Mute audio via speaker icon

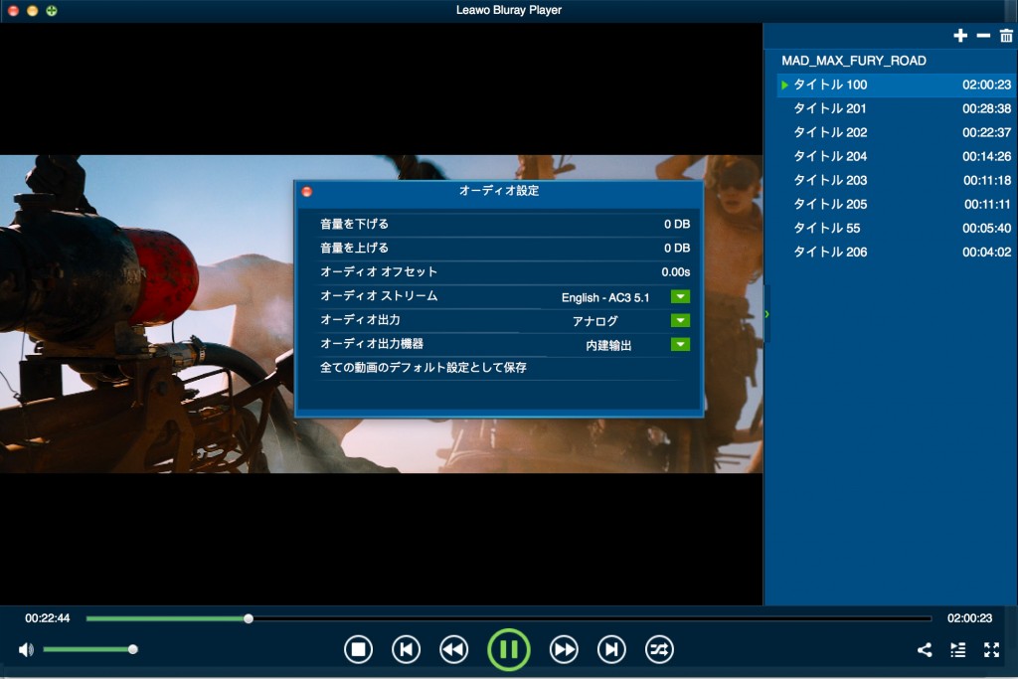coord(26,649)
